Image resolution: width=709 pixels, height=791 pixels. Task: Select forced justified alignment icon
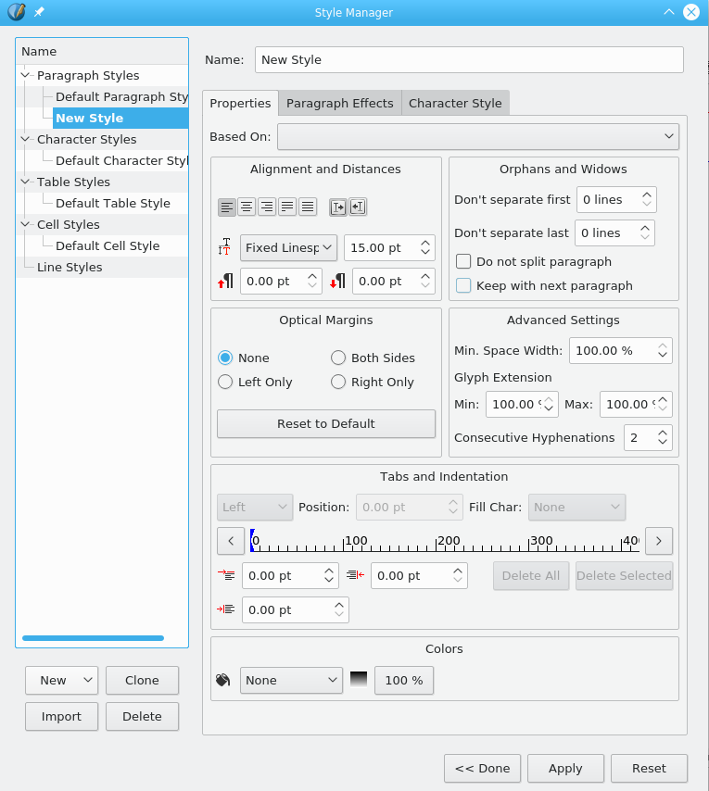pyautogui.click(x=308, y=207)
